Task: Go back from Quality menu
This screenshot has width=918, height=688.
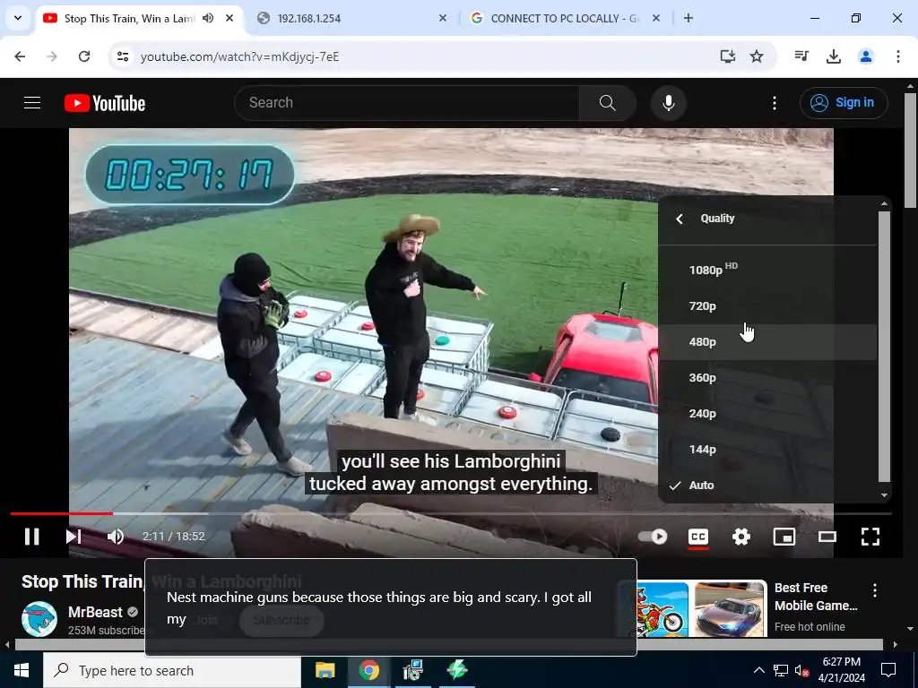Action: tap(680, 219)
